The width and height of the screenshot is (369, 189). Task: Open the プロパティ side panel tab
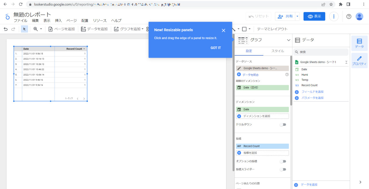tap(359, 61)
